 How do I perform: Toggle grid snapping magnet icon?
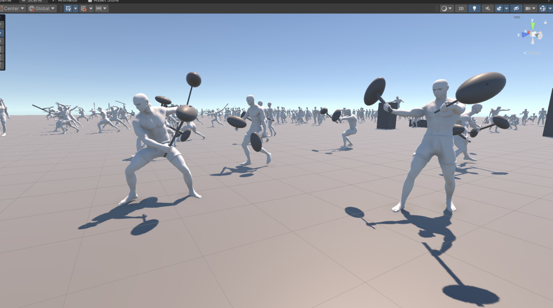coord(83,8)
